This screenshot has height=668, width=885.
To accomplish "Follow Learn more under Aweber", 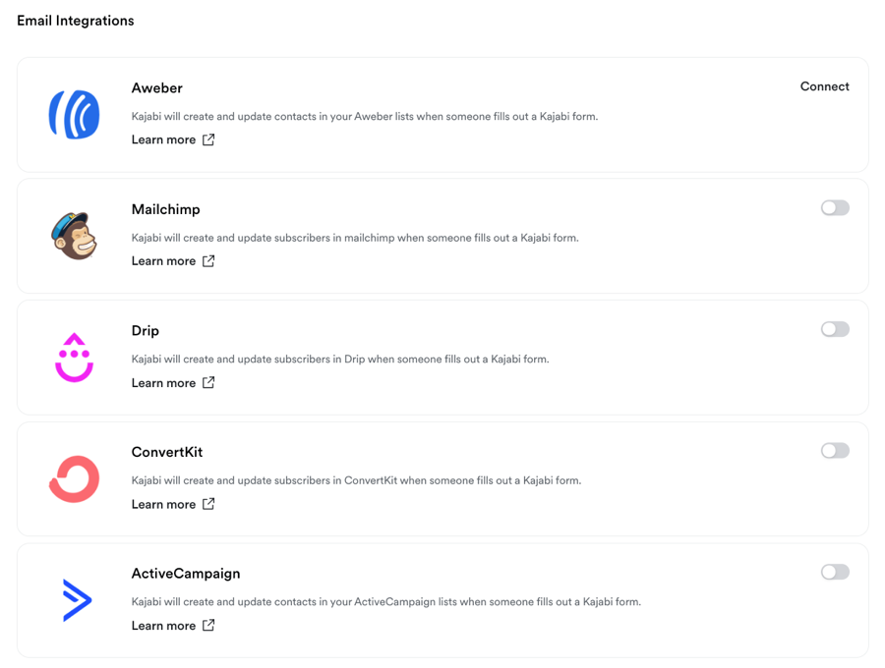I will 163,139.
